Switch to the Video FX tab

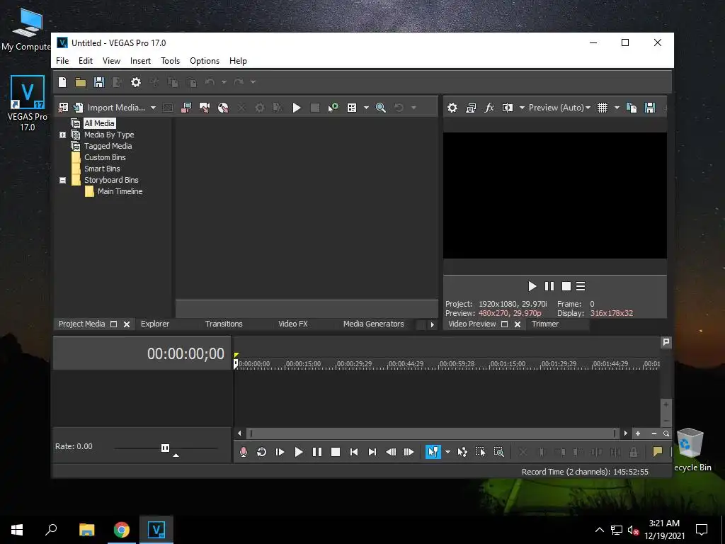292,324
